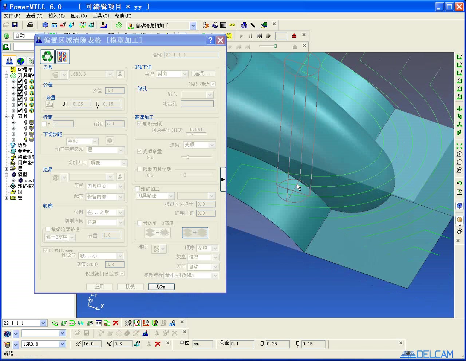Click the light bulb curve draw icon in toolpath toolbar
The image size is (466, 361).
(137, 323)
